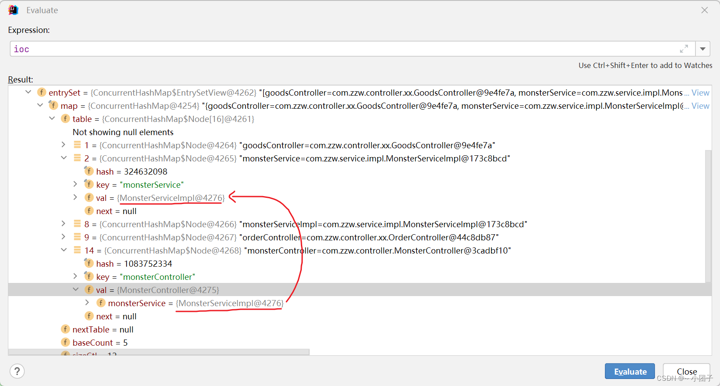The width and height of the screenshot is (720, 386).
Task: Collapse the table node
Action: tap(52, 118)
